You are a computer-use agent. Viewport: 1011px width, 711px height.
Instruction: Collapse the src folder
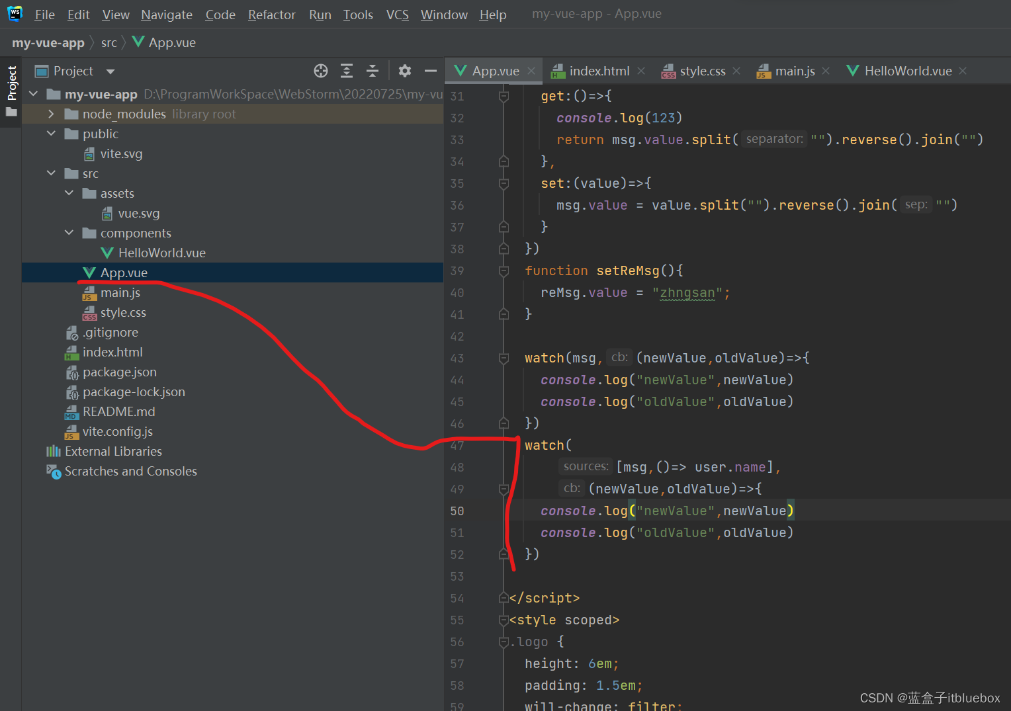click(x=51, y=173)
